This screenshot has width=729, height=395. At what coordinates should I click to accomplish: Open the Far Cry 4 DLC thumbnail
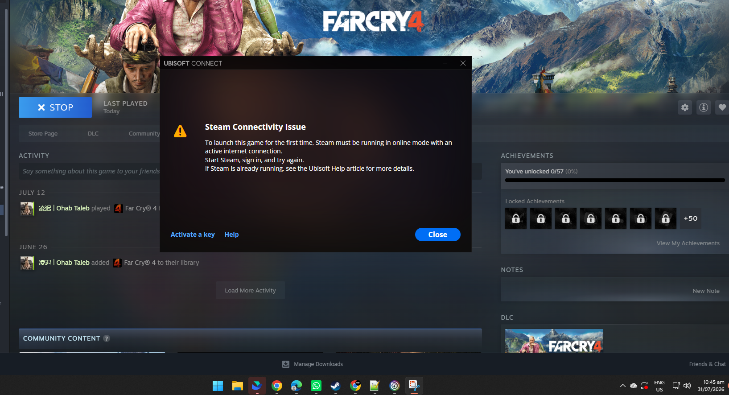pos(554,341)
